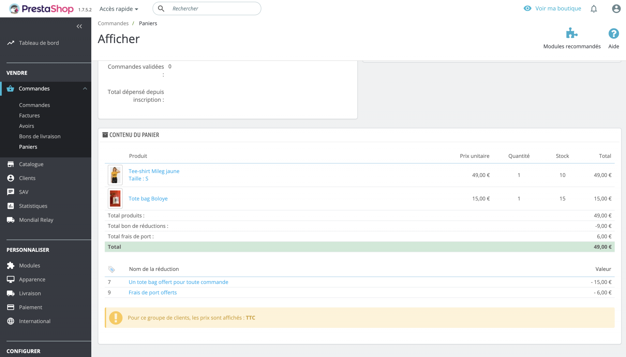Viewport: 626px width, 357px height.
Task: Click the Rechercher search field
Action: pyautogui.click(x=207, y=8)
